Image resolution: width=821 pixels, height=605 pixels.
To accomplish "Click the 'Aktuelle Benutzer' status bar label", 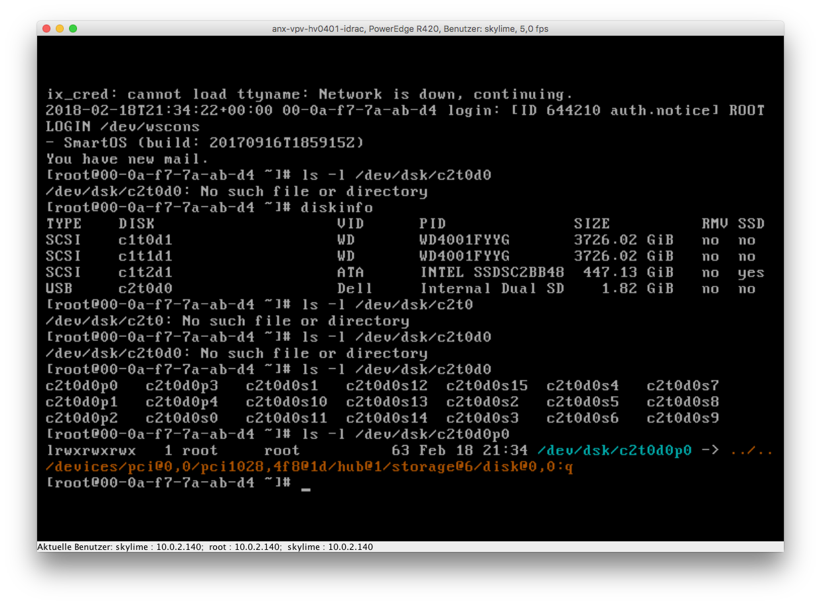I will pos(74,547).
